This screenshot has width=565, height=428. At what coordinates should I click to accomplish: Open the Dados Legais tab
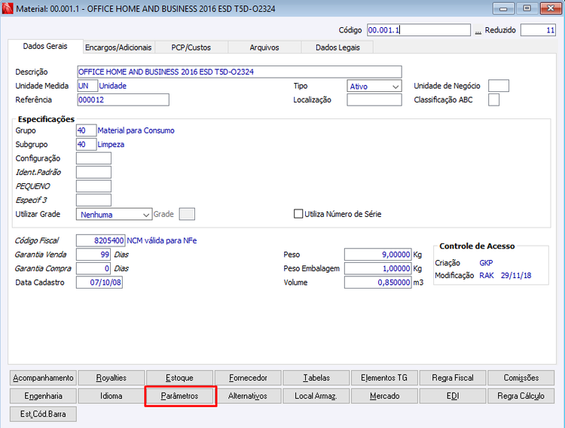point(337,47)
